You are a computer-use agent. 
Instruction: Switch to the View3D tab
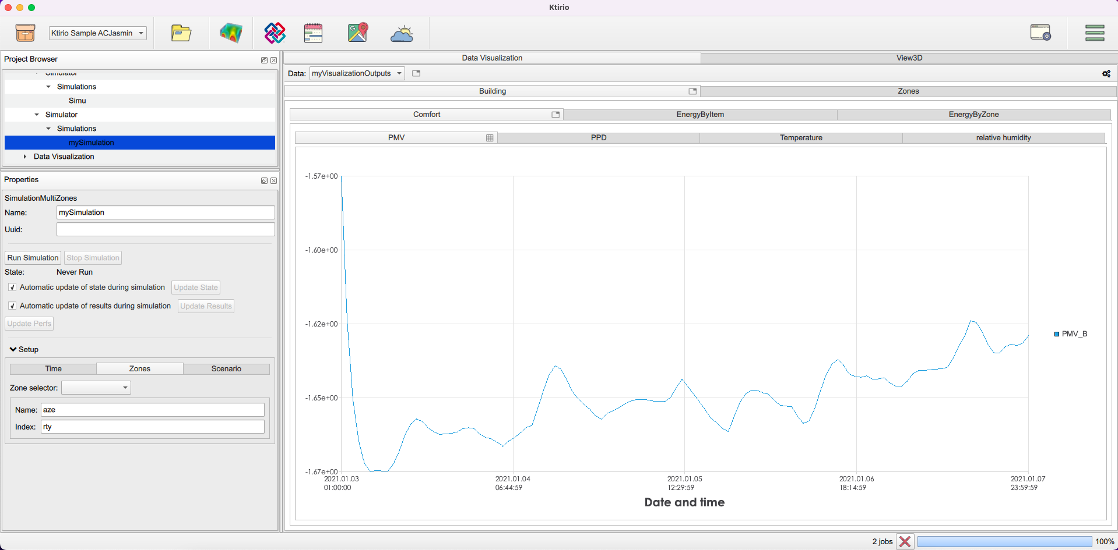tap(909, 58)
